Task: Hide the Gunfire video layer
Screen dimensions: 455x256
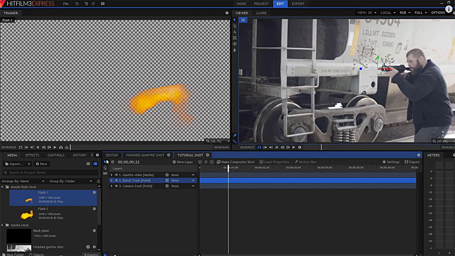Action: 116,175
